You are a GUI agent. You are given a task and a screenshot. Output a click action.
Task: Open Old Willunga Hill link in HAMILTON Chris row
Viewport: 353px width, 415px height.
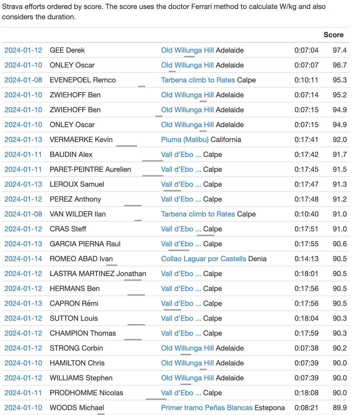[x=188, y=363]
